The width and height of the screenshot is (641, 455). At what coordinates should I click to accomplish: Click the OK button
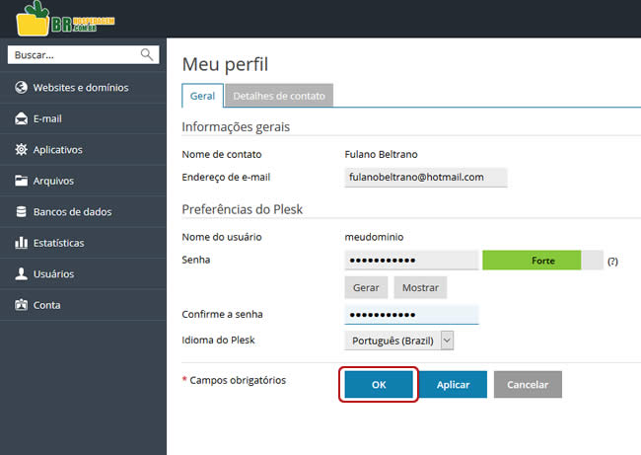coord(379,385)
